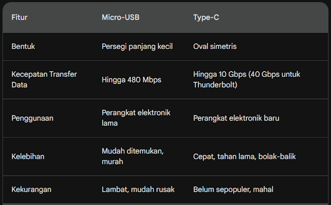This screenshot has width=331, height=205.
Task: Click the Hingga 10 Gbps Thunderbolt cell
Action: click(247, 79)
